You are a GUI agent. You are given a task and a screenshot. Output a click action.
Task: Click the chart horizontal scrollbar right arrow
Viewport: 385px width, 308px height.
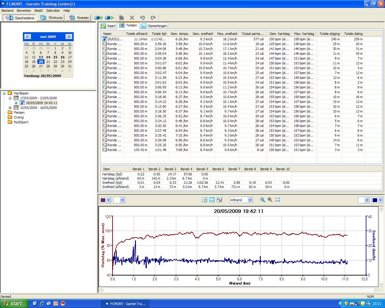click(376, 289)
